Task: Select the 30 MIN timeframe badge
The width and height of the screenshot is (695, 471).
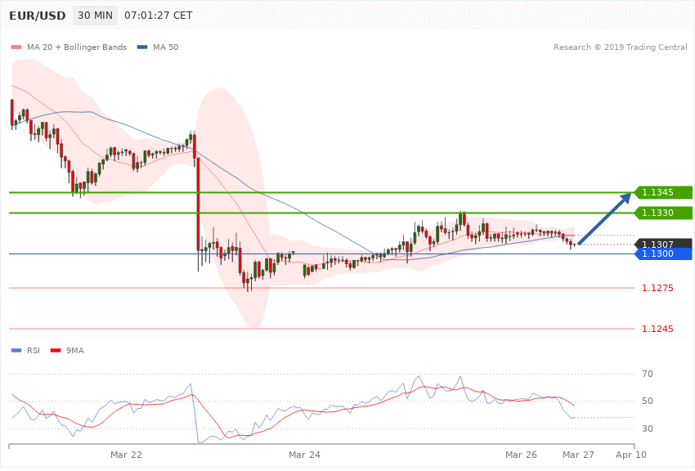Action: click(96, 16)
